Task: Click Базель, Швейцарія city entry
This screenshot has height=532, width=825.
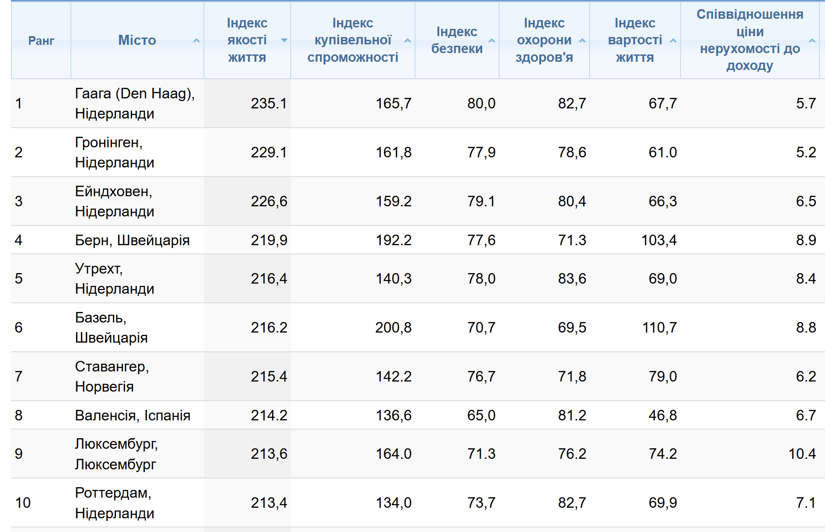Action: 111,328
